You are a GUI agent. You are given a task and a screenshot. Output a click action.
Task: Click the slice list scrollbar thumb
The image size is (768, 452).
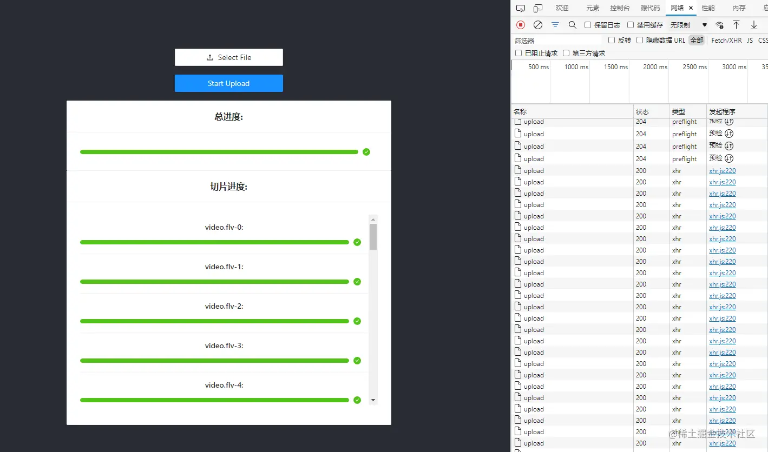(x=373, y=237)
